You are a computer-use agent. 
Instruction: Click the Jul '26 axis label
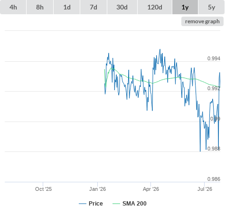205,189
